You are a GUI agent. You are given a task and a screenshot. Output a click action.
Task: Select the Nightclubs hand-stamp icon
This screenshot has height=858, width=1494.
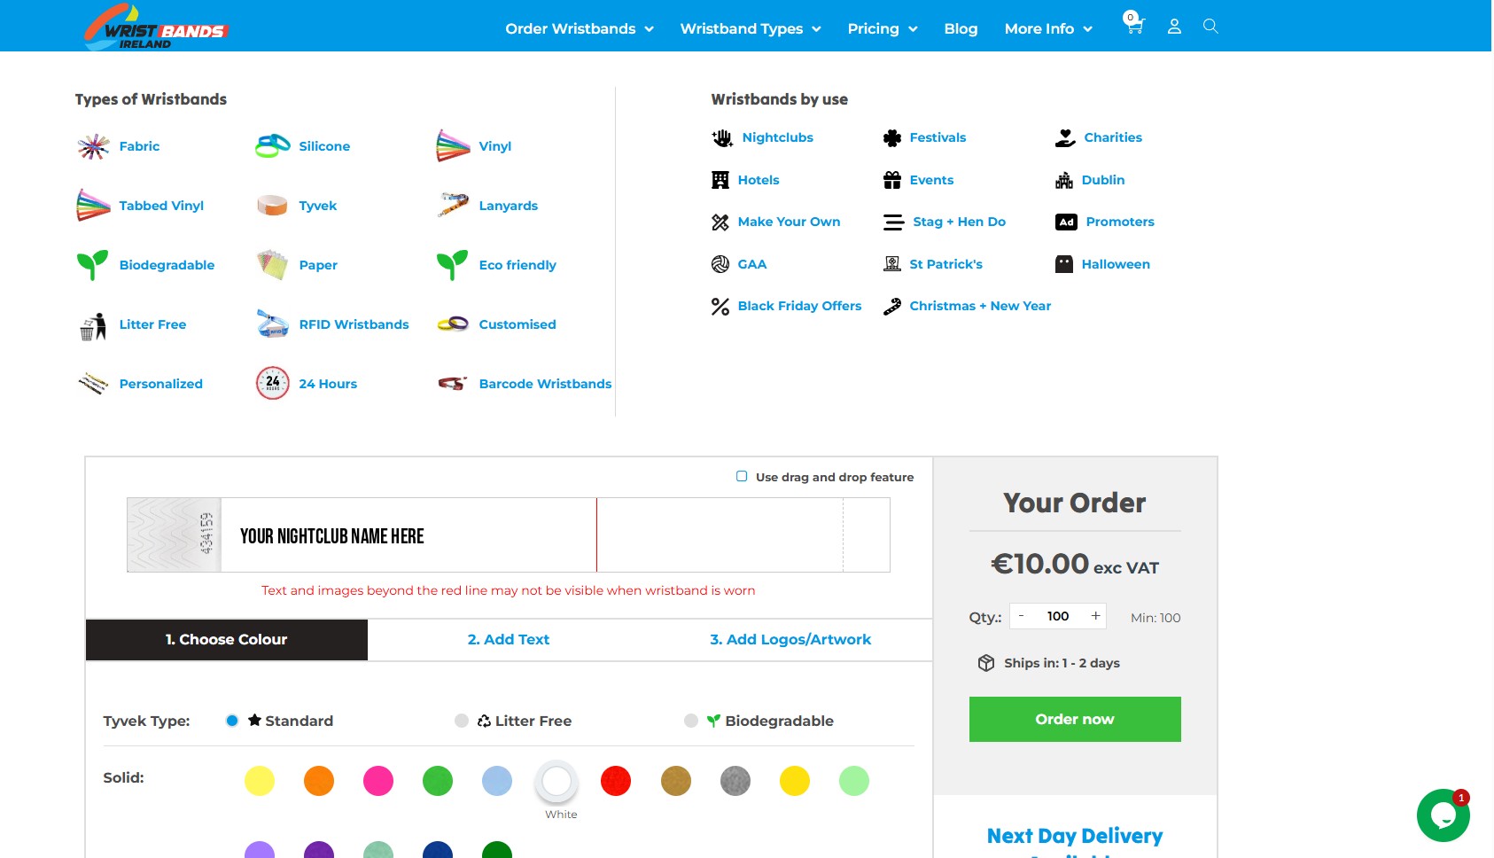[x=720, y=137]
